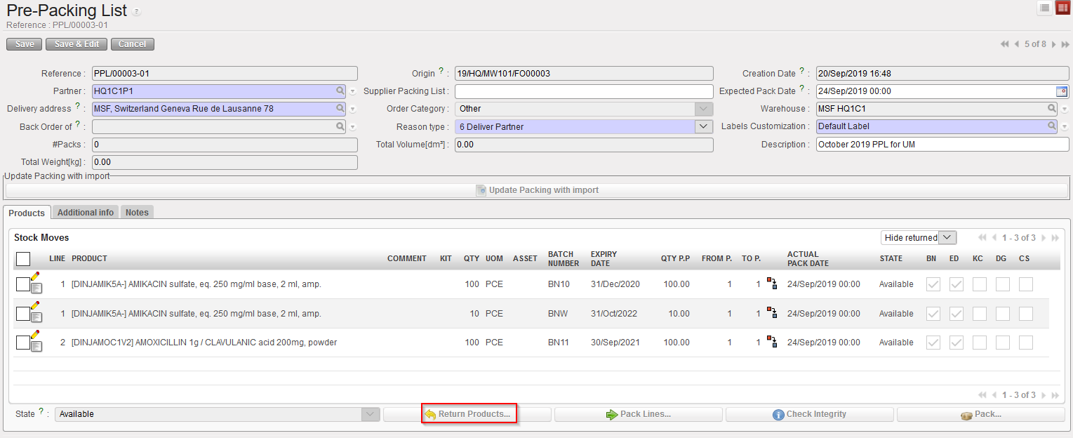This screenshot has width=1073, height=438.
Task: Tick the select-all checkbox in Stock Moves header
Action: 23,259
